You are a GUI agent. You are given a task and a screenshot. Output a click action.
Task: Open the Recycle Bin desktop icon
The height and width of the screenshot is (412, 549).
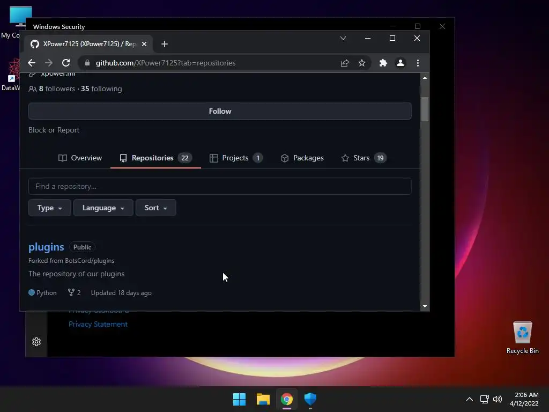pos(522,337)
